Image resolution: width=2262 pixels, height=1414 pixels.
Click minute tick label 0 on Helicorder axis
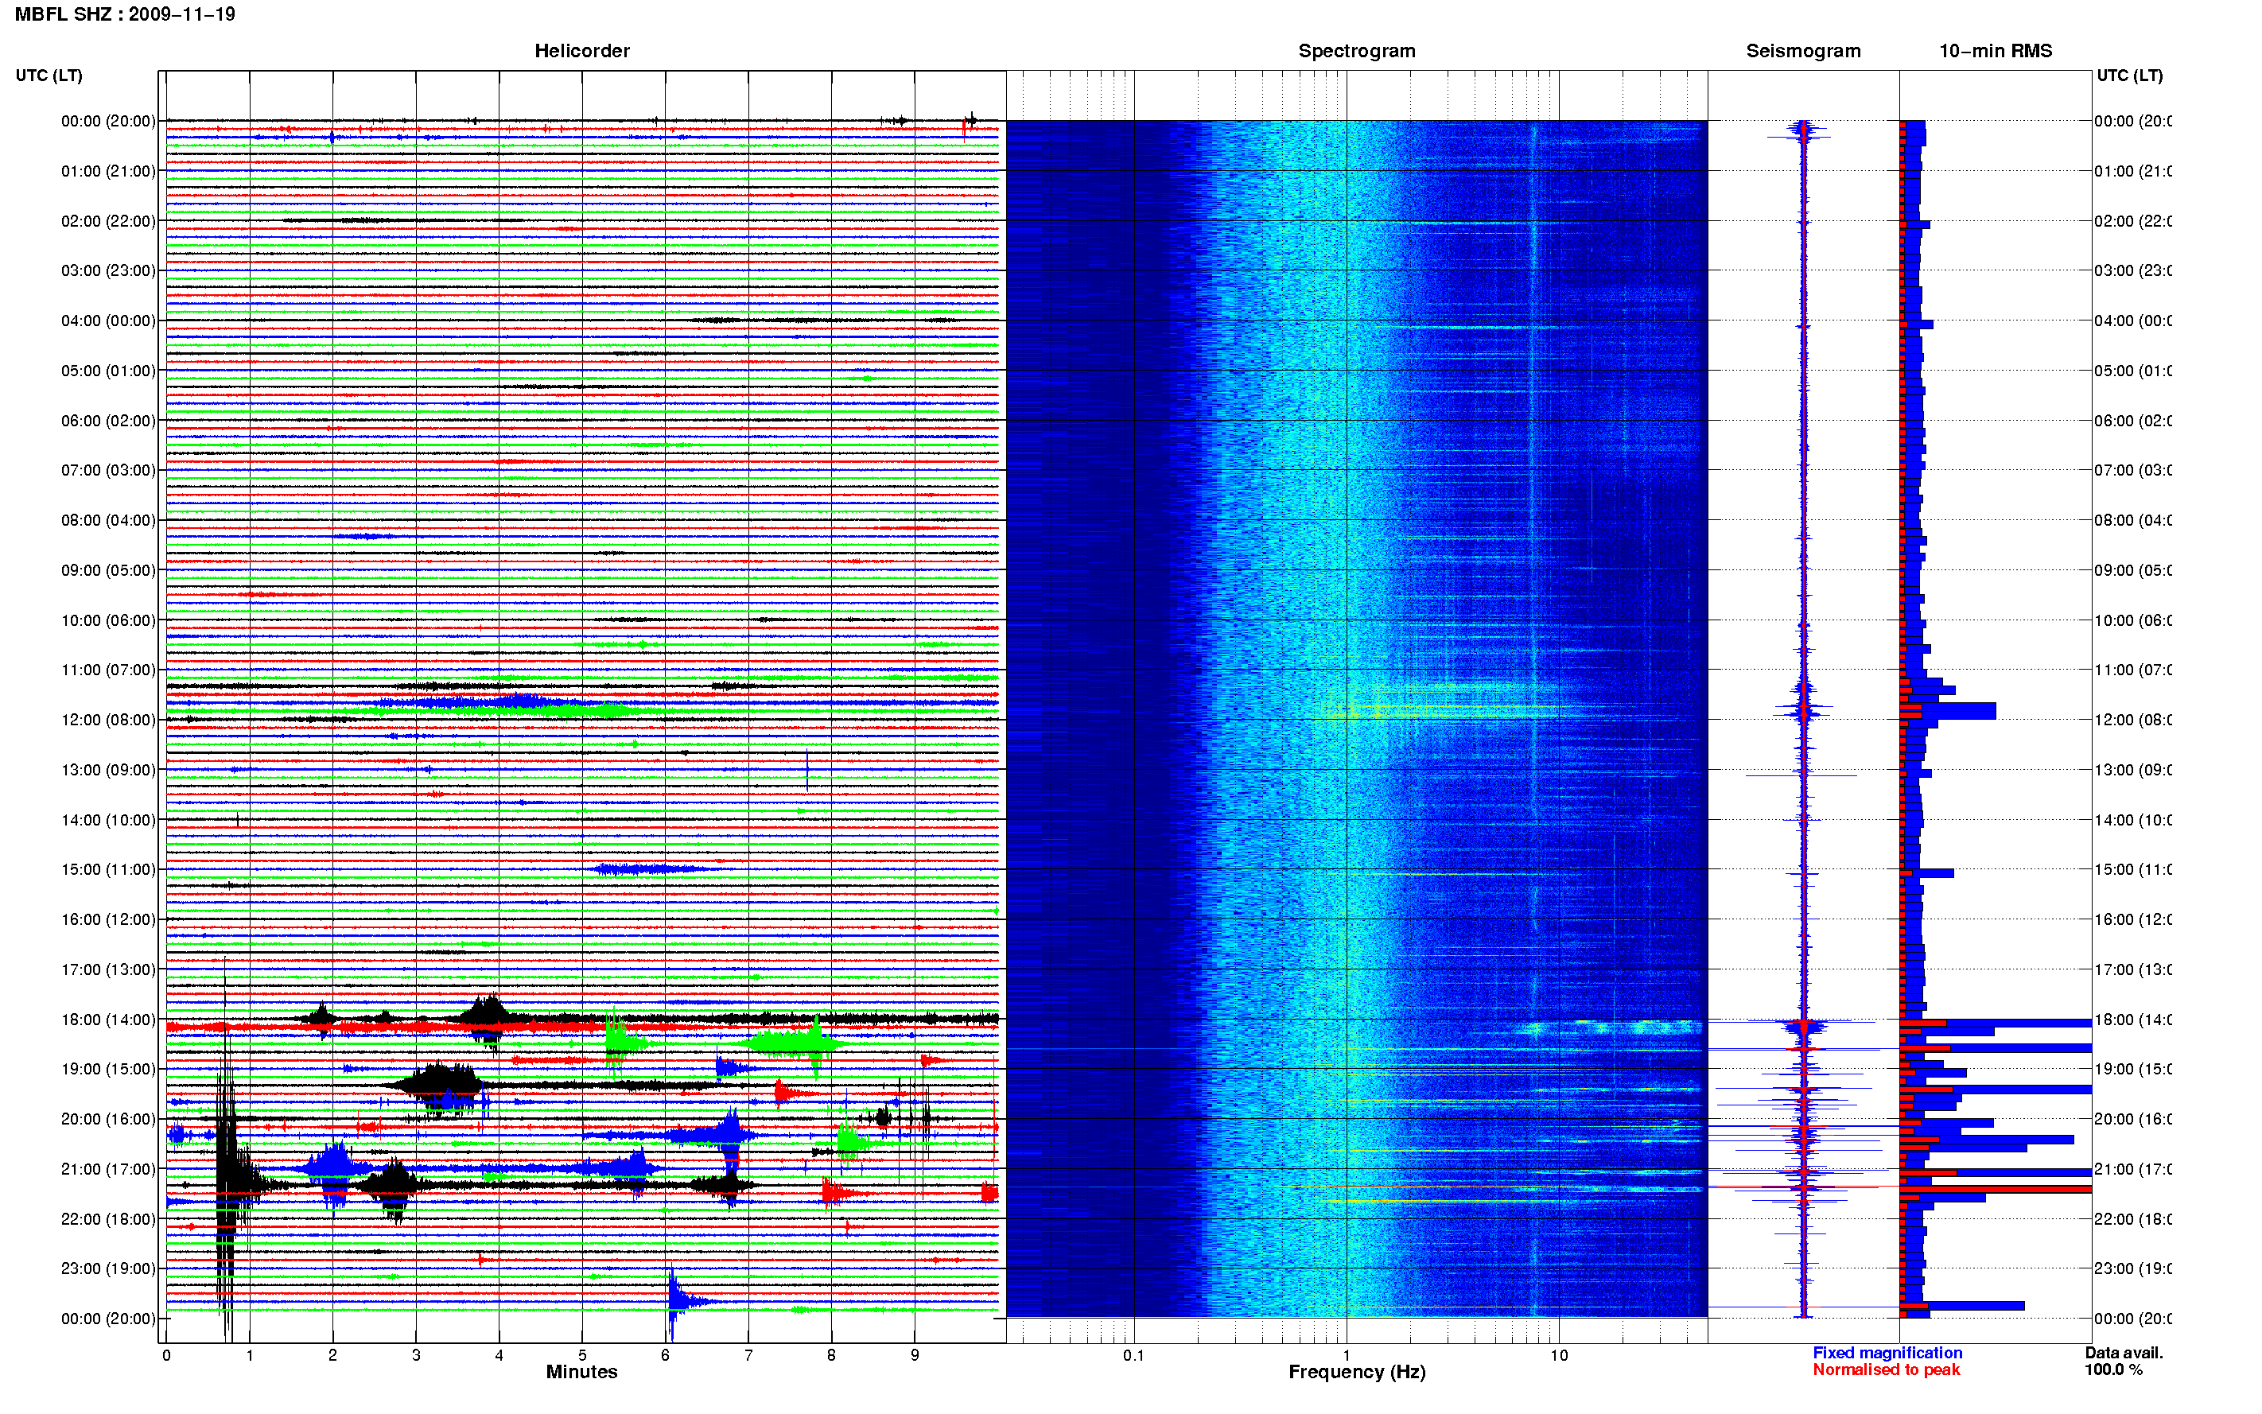coord(166,1355)
